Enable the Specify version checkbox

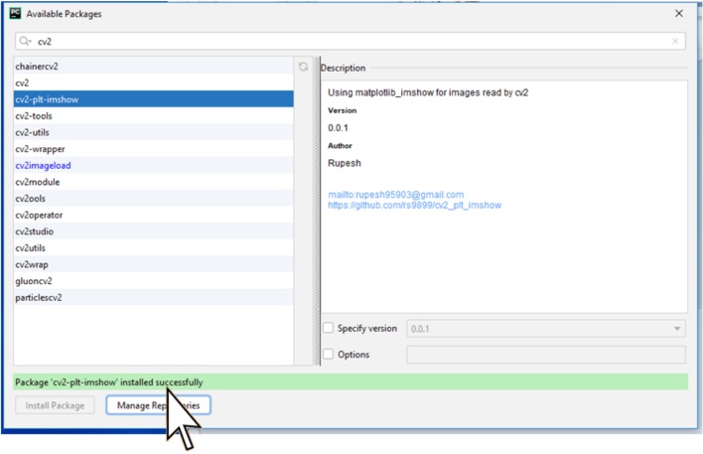click(x=329, y=329)
